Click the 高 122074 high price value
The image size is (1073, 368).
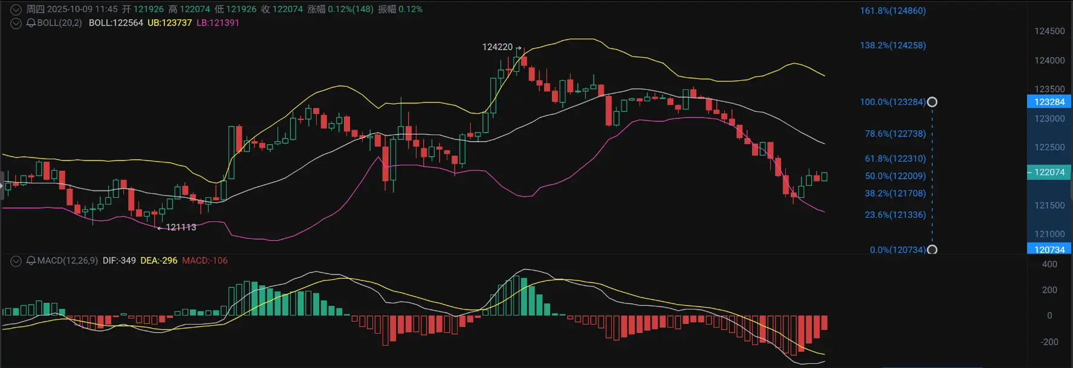[x=189, y=10]
